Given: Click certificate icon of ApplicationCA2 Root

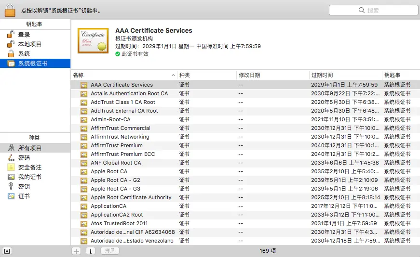Looking at the screenshot, I should 84,215.
